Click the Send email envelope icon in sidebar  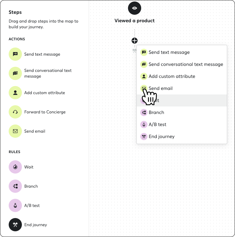tap(15, 131)
